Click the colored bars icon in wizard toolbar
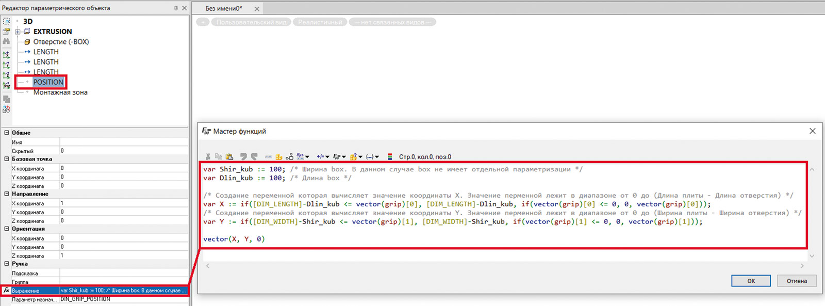The width and height of the screenshot is (825, 306). click(x=390, y=156)
